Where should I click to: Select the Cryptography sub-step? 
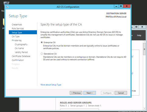(x=21, y=44)
